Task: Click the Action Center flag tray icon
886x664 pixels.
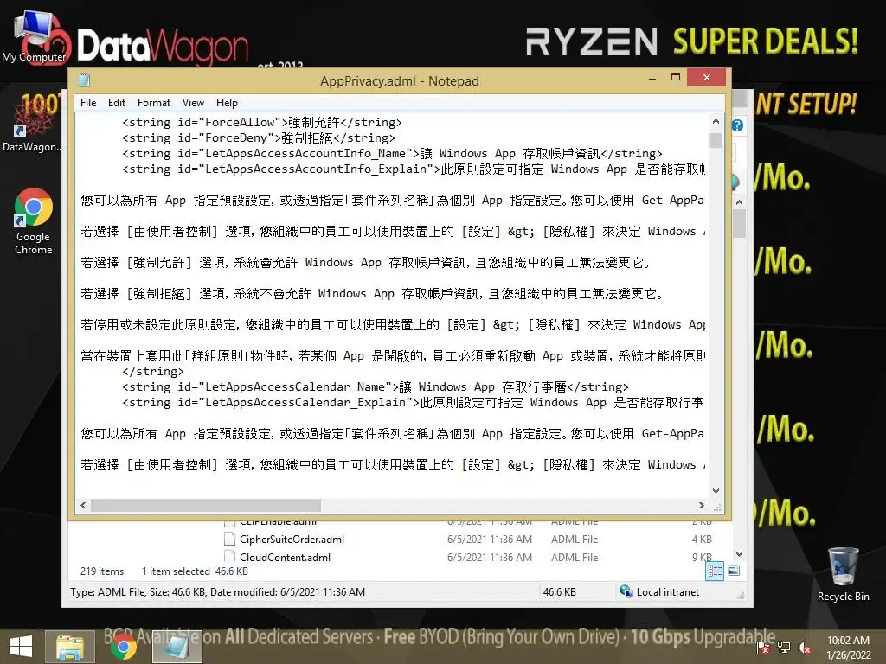Action: point(763,648)
